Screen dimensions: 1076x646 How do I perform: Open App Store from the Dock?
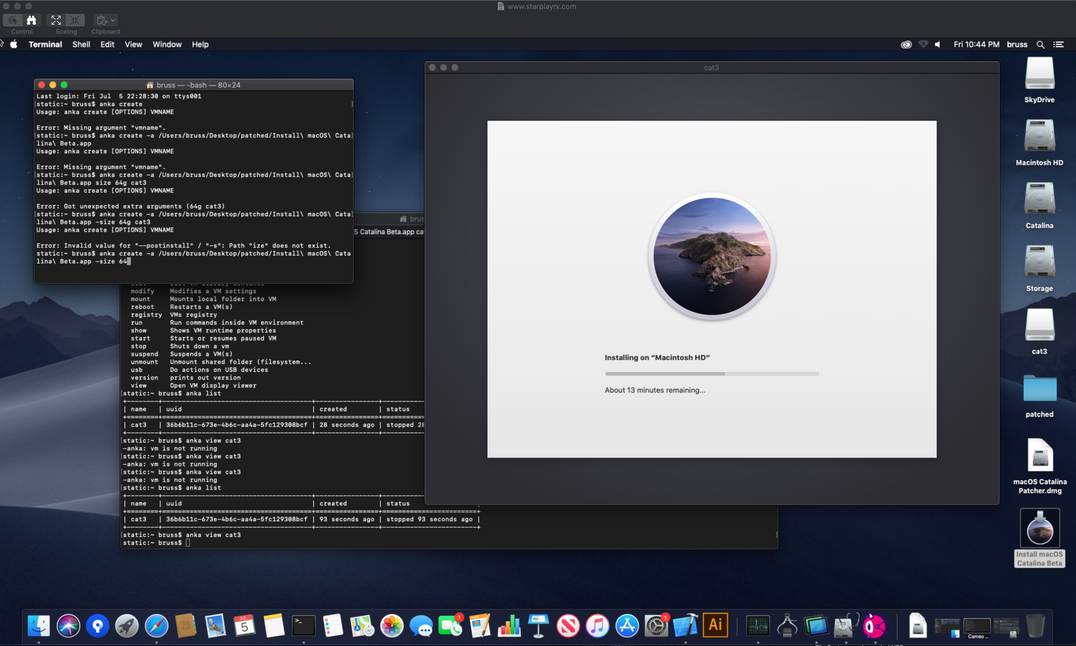[627, 626]
